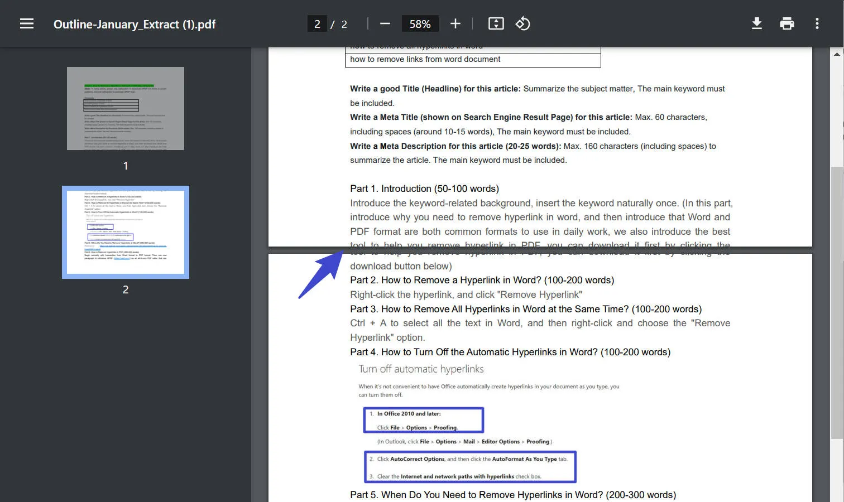Click the document title Outline-January_Extract (1).pdf

[x=134, y=24]
